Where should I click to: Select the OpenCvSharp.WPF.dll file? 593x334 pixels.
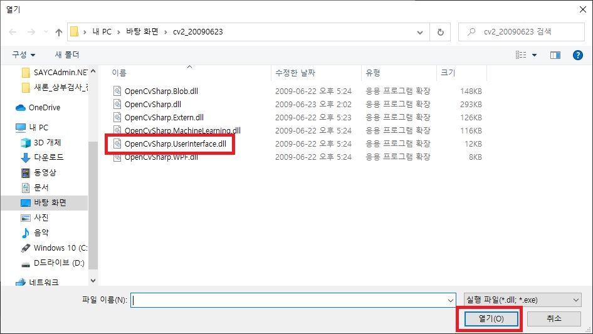point(162,157)
